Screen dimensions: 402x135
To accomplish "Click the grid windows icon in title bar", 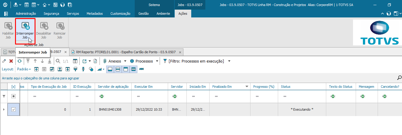I will pos(55,5).
